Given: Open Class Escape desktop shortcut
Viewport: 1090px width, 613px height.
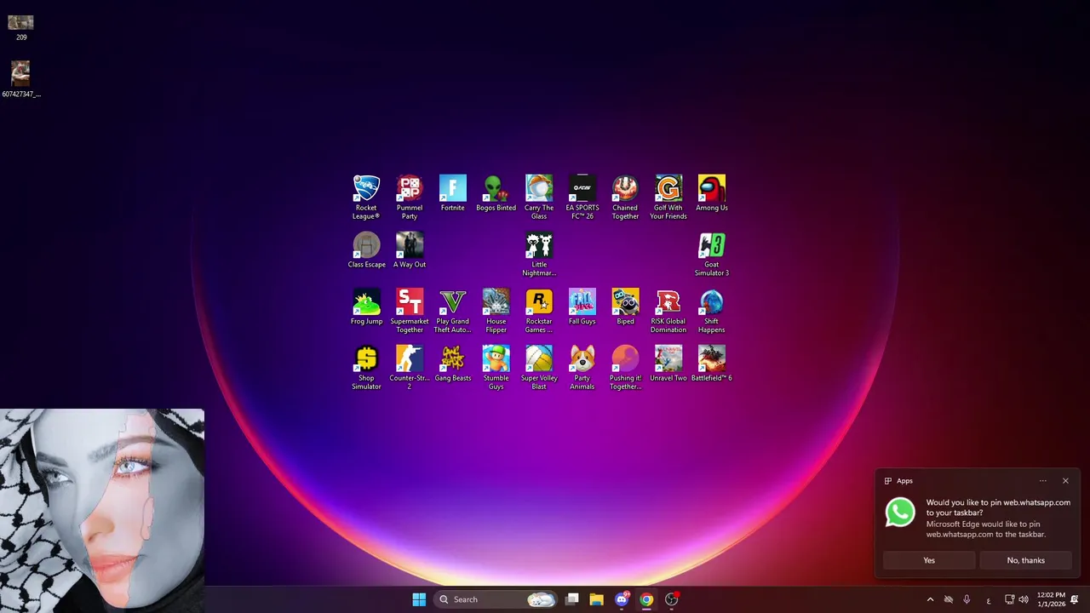Looking at the screenshot, I should tap(366, 250).
